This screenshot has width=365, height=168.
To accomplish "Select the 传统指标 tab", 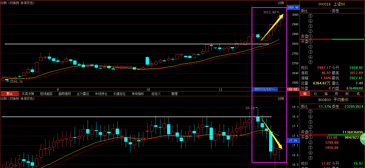I will pos(138,94).
